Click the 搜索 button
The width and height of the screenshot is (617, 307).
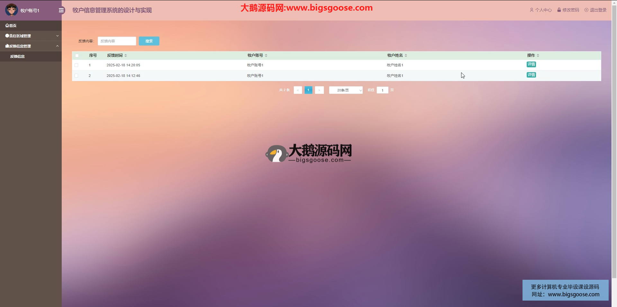point(149,41)
